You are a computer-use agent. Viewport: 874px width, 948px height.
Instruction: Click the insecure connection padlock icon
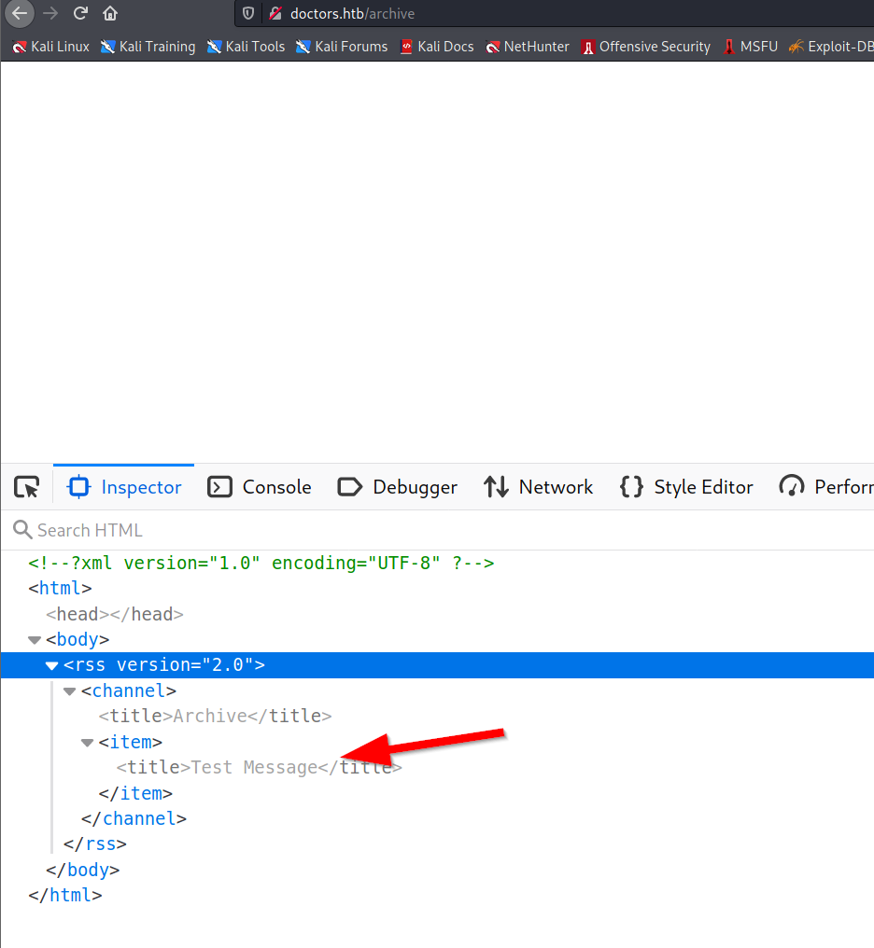tap(275, 13)
